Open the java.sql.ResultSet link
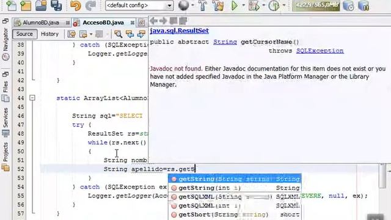391x220 pixels. click(179, 31)
